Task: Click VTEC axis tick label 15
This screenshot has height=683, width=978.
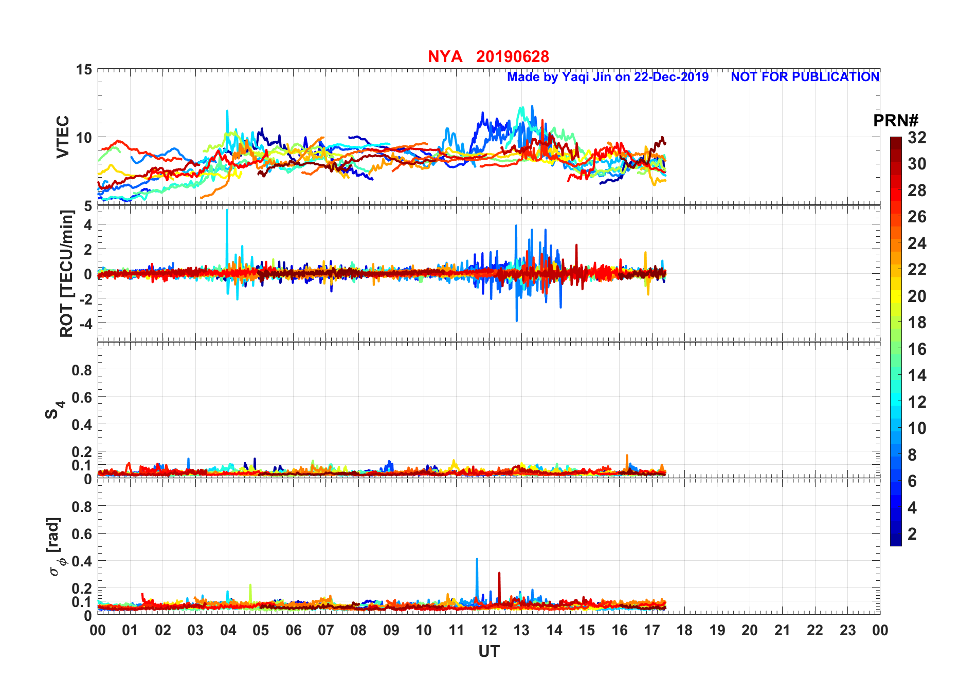Action: [84, 69]
